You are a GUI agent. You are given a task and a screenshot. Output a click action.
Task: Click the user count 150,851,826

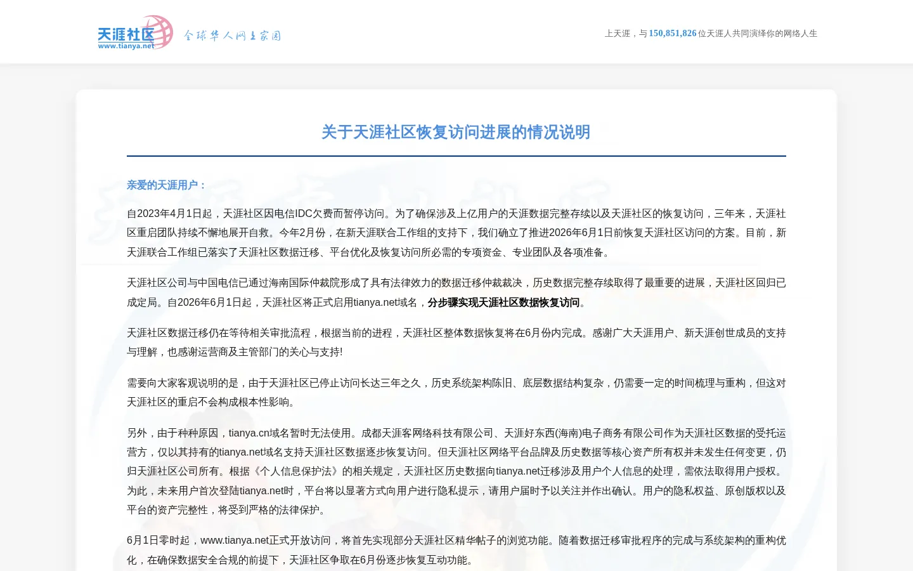click(x=673, y=34)
